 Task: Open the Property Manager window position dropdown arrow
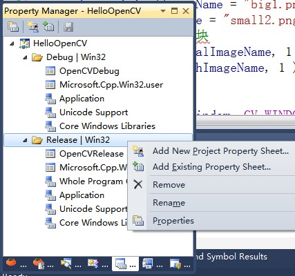tap(163, 11)
